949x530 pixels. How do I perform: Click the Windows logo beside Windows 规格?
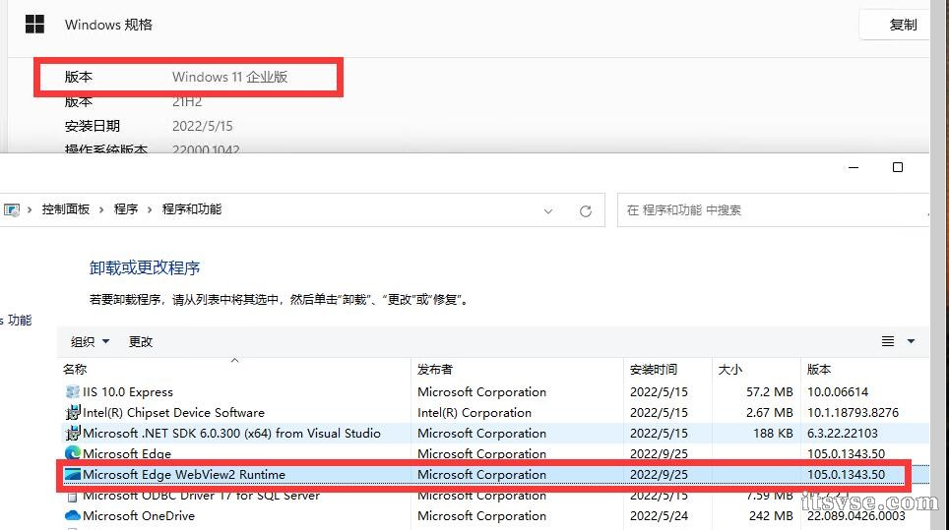coord(35,25)
